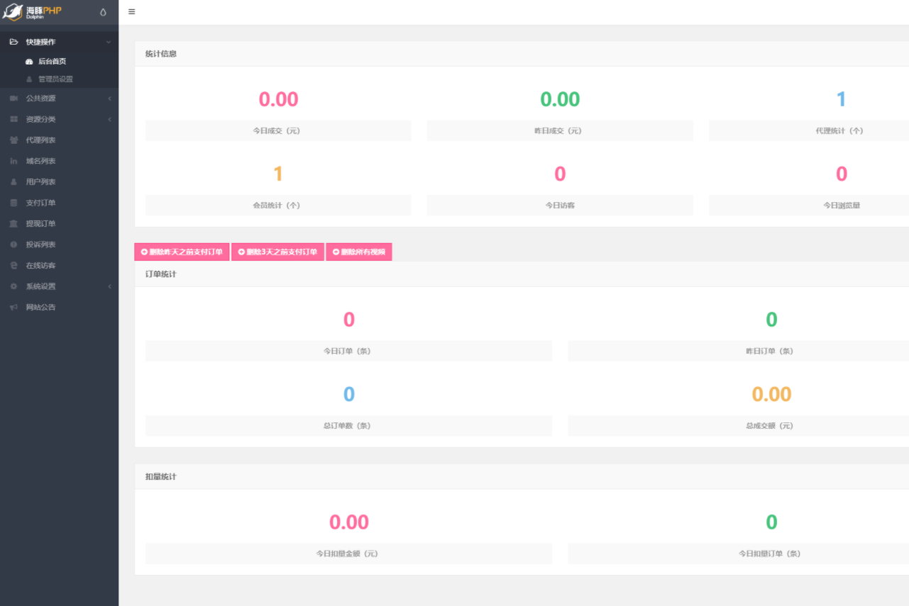This screenshot has width=909, height=606.
Task: Click the 删除3天之前支付订单 button
Action: [x=277, y=252]
